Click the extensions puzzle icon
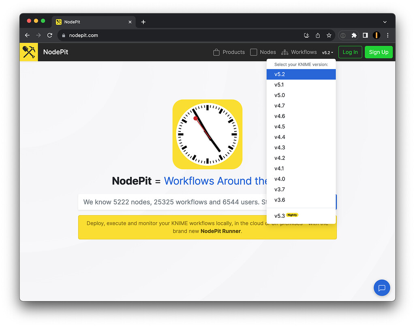The width and height of the screenshot is (415, 327). click(354, 35)
